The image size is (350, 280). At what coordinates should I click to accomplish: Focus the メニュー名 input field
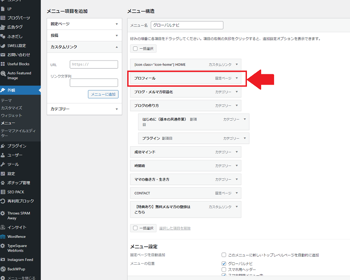click(187, 25)
